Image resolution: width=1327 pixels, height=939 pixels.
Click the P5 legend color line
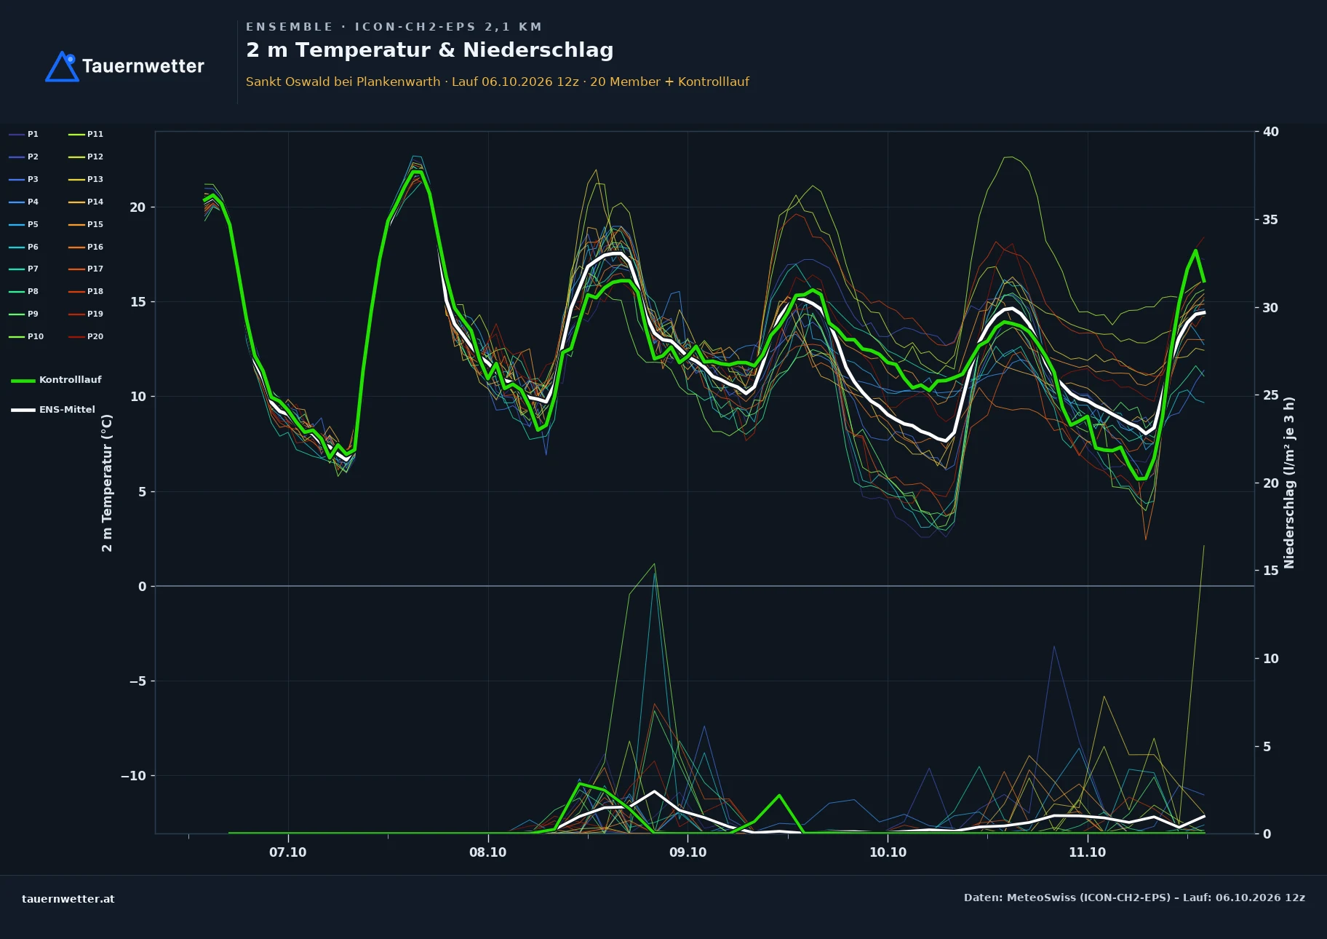[17, 224]
